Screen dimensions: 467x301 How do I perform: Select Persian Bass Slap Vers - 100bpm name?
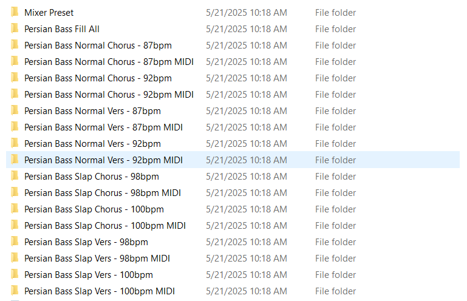point(89,275)
